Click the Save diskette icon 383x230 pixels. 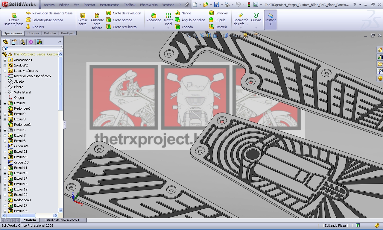[216, 5]
